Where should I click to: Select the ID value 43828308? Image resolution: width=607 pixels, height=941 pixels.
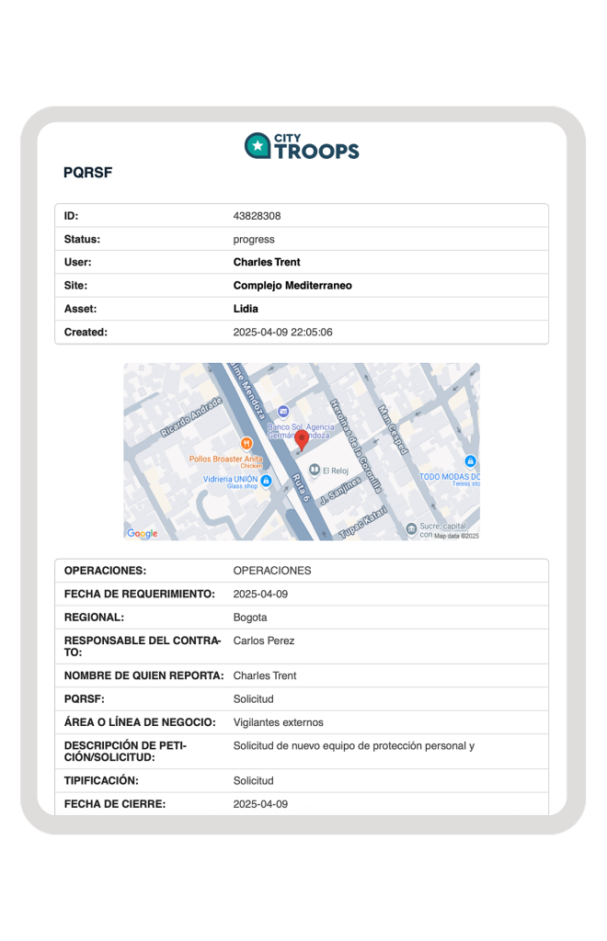[x=257, y=216]
